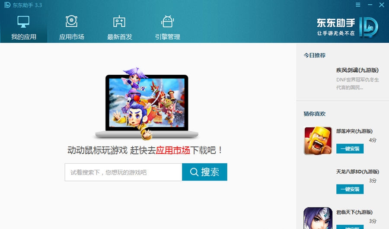Click the laptop game illustration
389x229 pixels.
(147, 104)
